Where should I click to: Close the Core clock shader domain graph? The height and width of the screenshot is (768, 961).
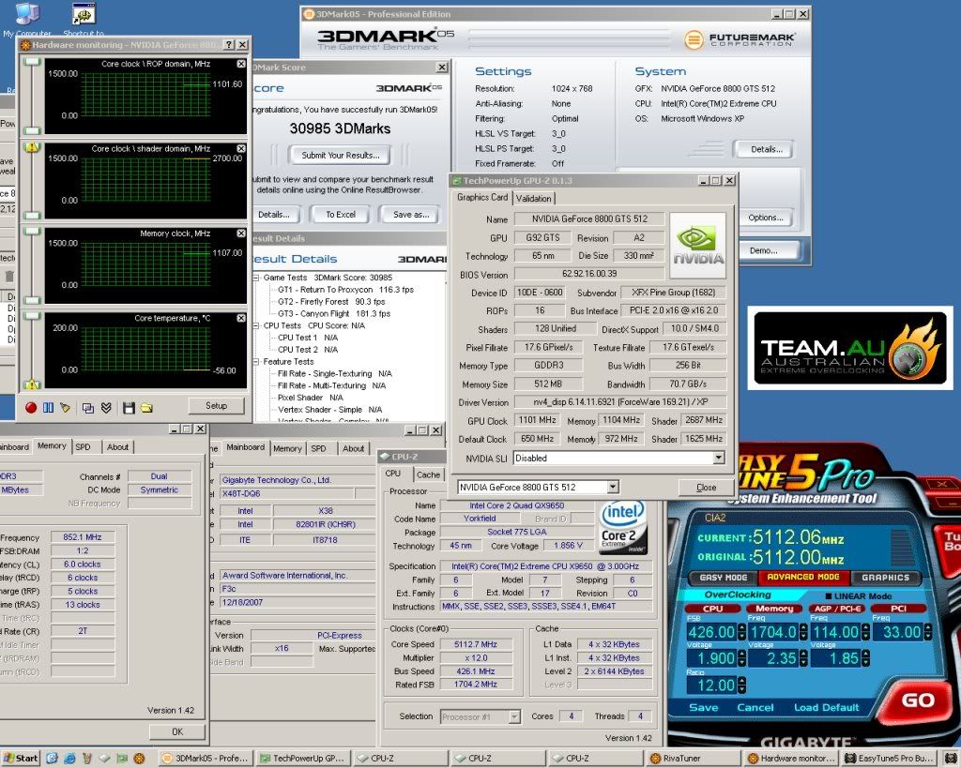(241, 148)
